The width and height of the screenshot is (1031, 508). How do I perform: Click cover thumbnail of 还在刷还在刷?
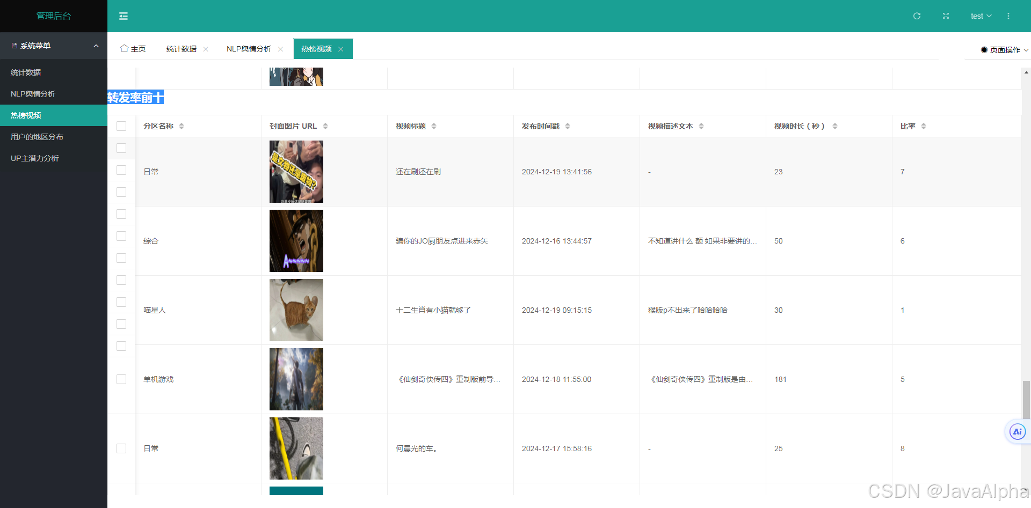(x=296, y=172)
